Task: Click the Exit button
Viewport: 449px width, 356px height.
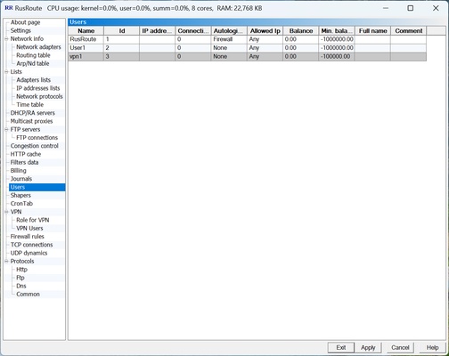Action: (x=341, y=347)
